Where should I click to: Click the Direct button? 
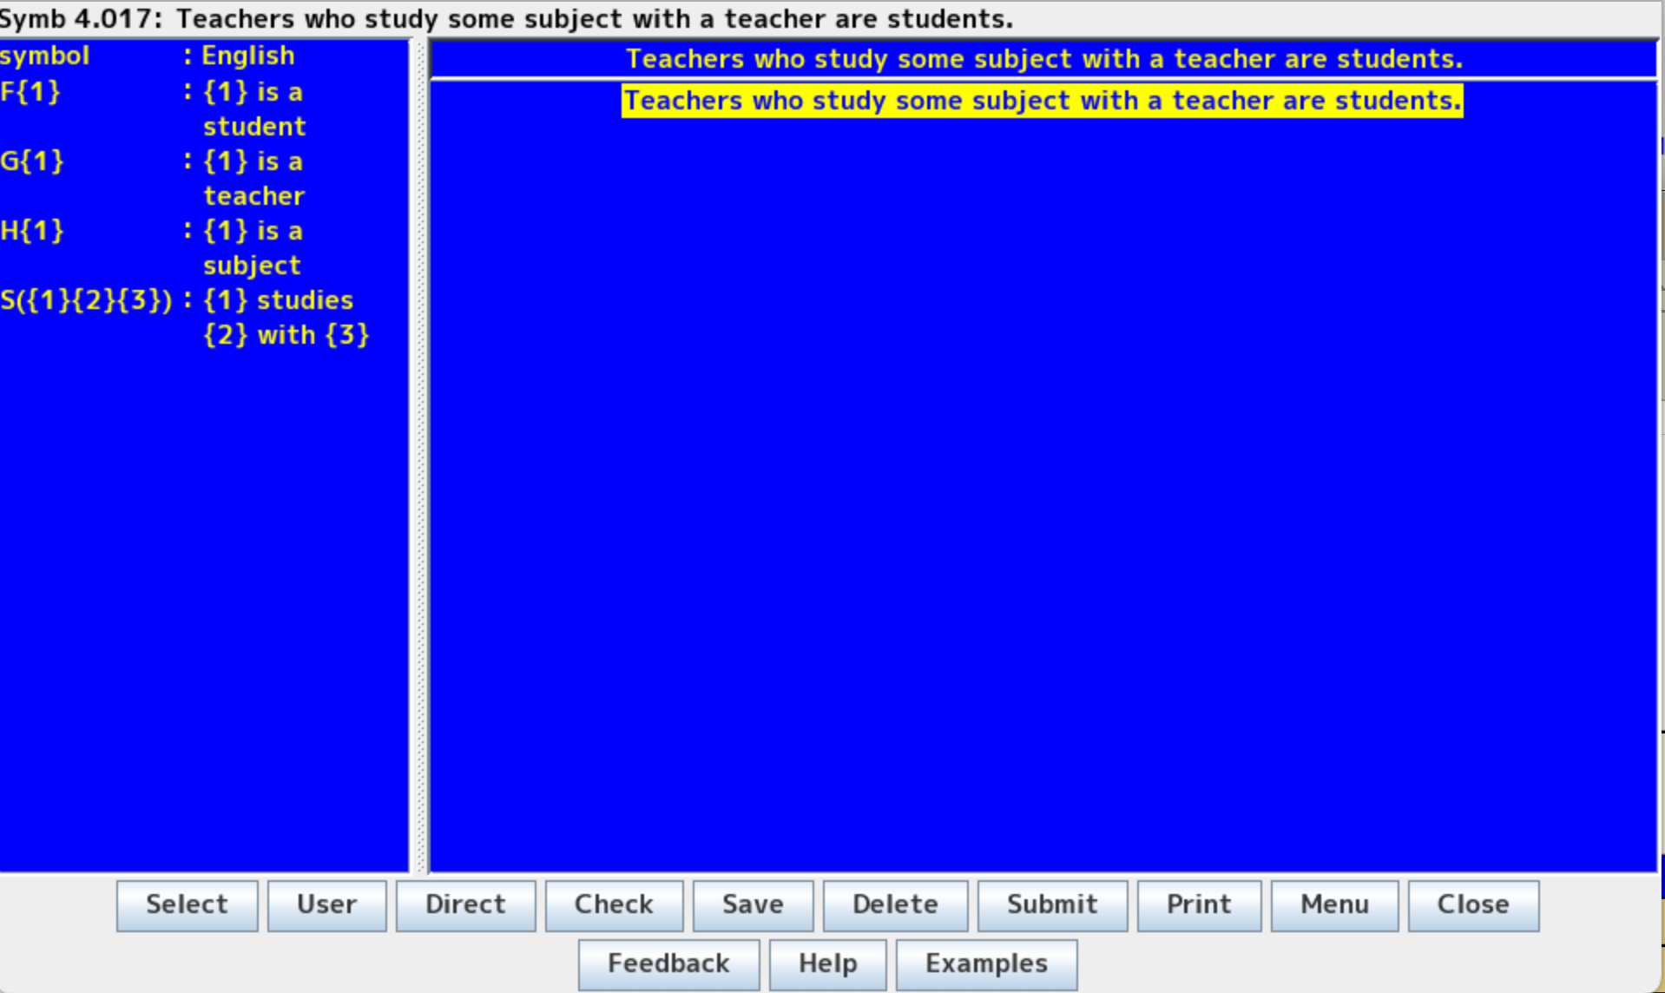click(465, 904)
